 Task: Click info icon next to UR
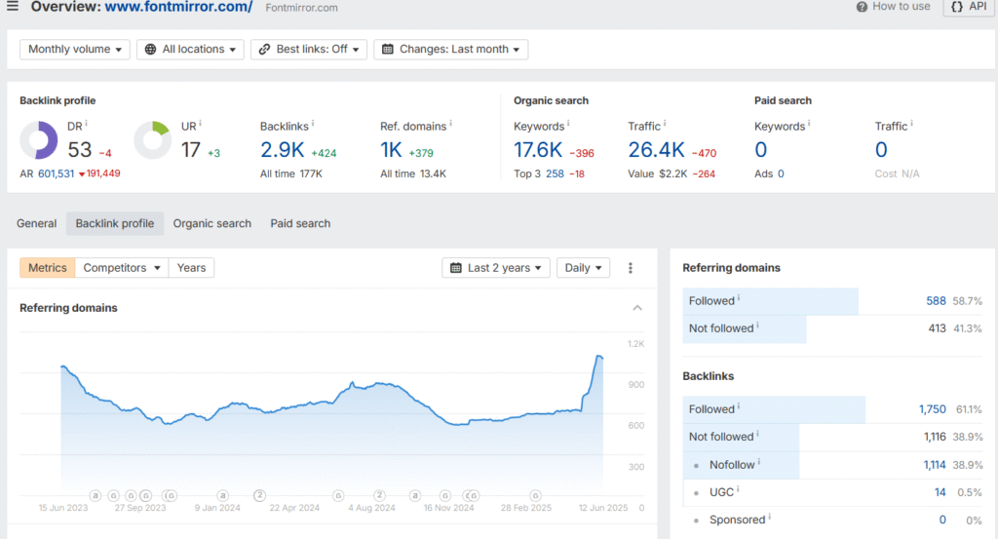click(x=200, y=124)
